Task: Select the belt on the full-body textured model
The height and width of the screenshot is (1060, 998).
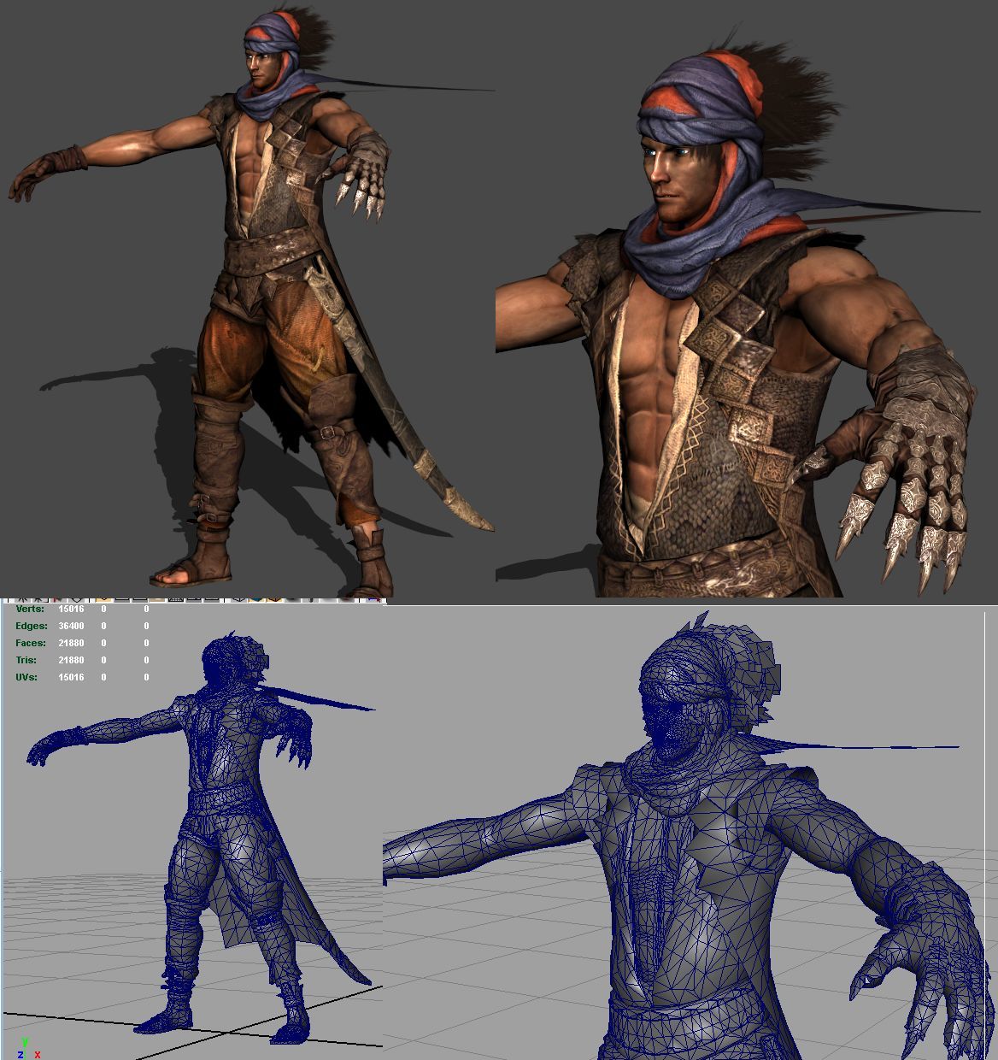Action: pos(273,256)
